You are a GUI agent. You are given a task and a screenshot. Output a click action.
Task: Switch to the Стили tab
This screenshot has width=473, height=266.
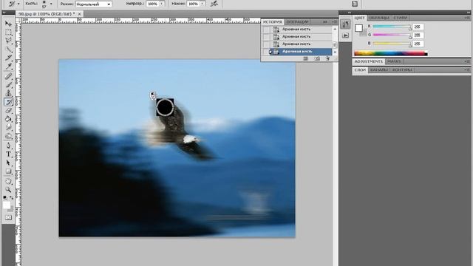click(x=401, y=18)
